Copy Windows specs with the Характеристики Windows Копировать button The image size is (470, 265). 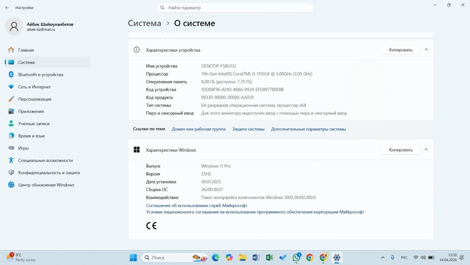401,150
